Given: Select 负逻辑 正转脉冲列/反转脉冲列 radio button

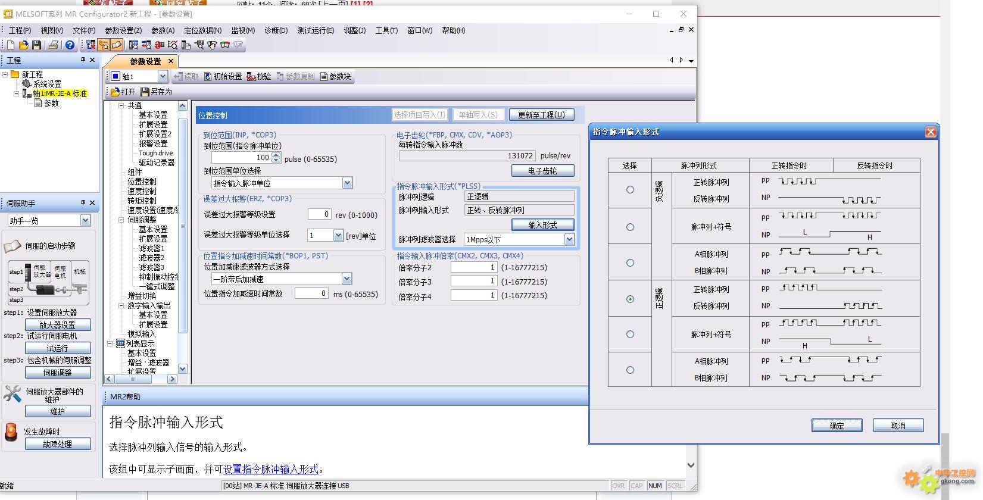Looking at the screenshot, I should 630,190.
